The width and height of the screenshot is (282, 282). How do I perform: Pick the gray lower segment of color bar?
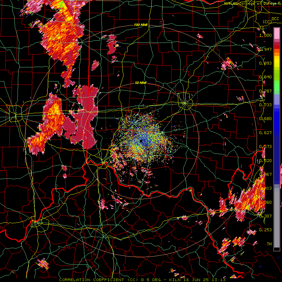pyautogui.click(x=277, y=218)
